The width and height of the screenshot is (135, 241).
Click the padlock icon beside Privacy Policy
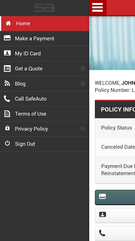click(x=7, y=128)
